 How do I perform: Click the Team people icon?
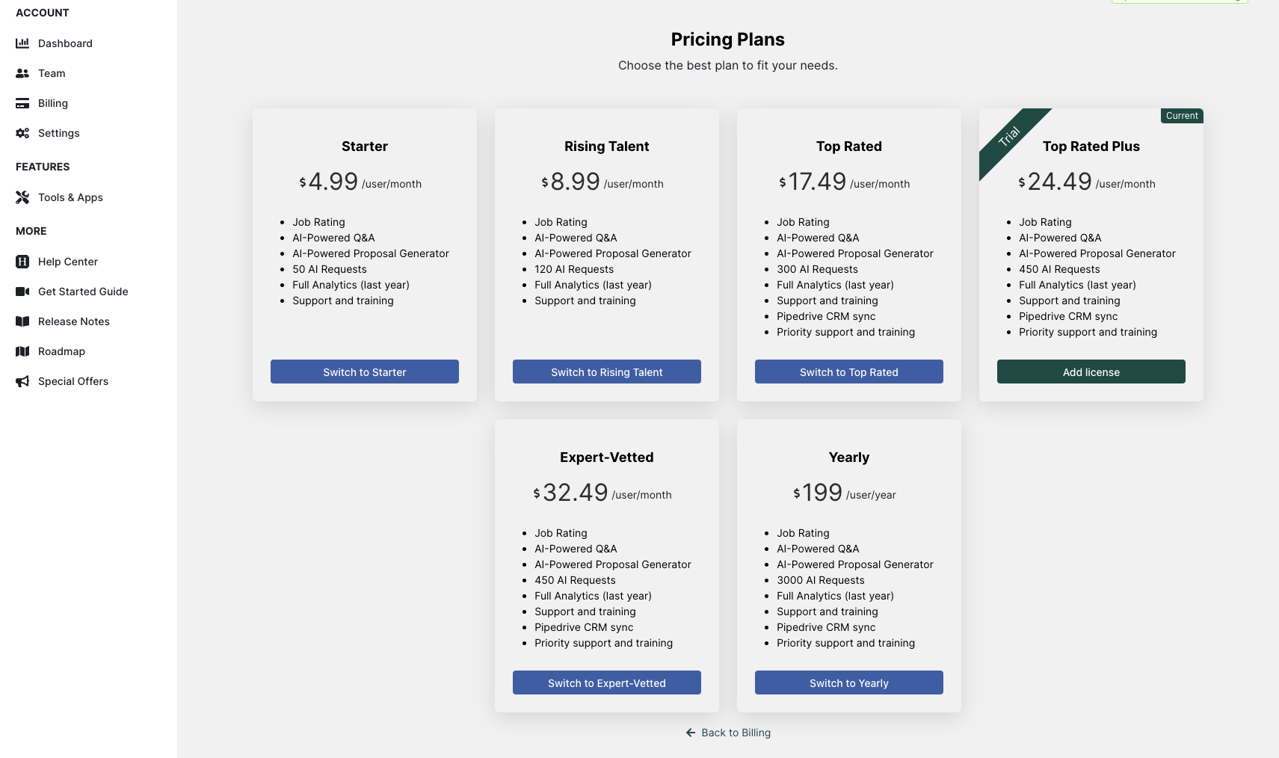[x=22, y=73]
